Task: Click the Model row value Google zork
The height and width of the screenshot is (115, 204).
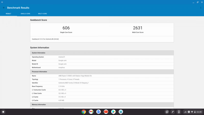Action: click(62, 61)
